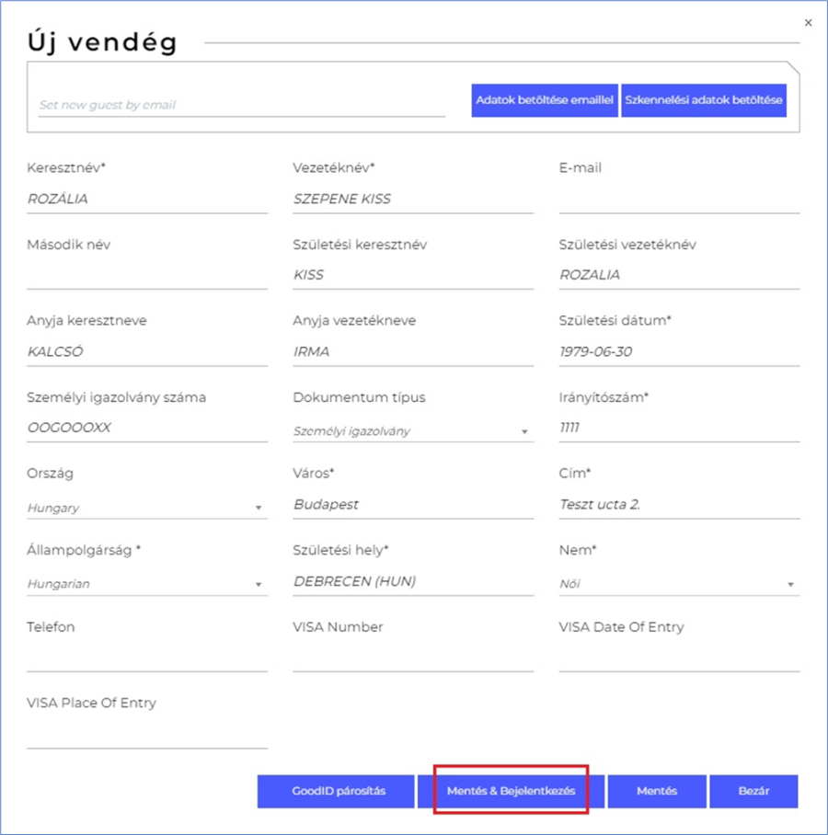
Task: Close the Új vendég dialog with X
Action: point(809,23)
